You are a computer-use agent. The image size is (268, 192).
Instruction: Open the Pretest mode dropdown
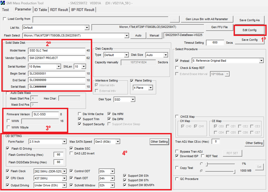coord(261,61)
